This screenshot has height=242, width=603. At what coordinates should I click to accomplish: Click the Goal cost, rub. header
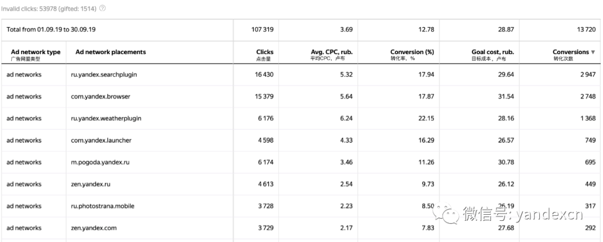tap(492, 52)
